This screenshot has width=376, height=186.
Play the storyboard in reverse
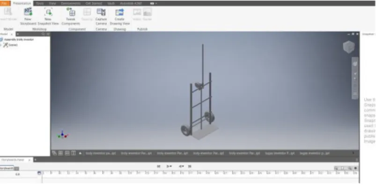181,166
